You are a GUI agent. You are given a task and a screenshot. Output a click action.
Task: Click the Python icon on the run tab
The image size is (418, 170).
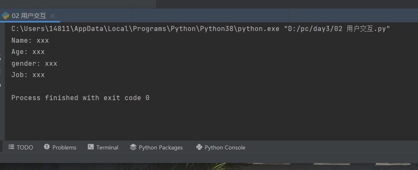click(5, 15)
